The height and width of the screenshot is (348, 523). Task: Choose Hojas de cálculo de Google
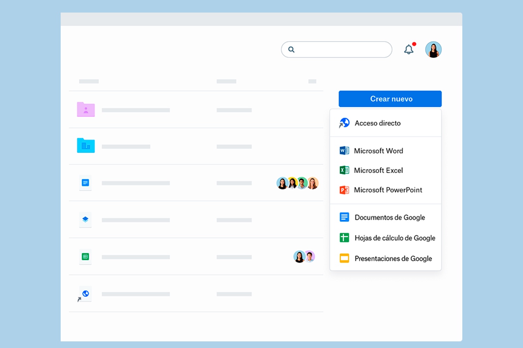click(x=386, y=238)
